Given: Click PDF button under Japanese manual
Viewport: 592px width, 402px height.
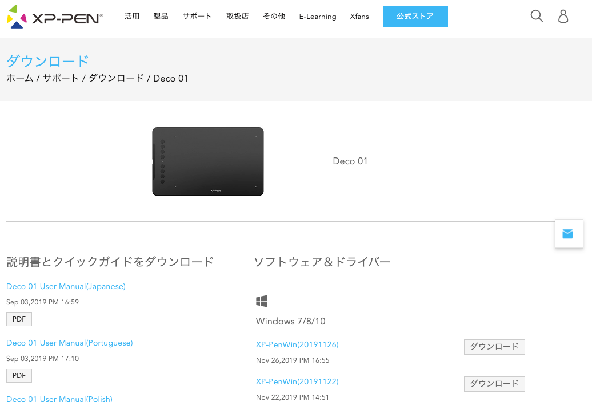Looking at the screenshot, I should coord(19,319).
